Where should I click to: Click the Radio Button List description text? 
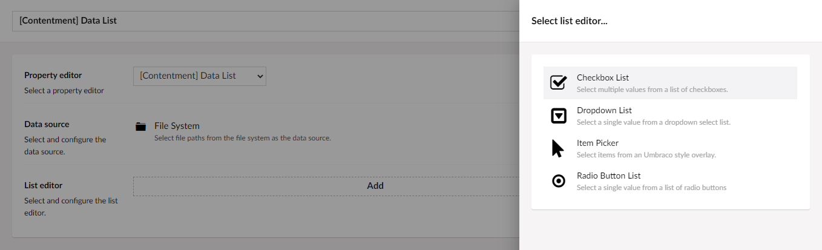pyautogui.click(x=651, y=187)
